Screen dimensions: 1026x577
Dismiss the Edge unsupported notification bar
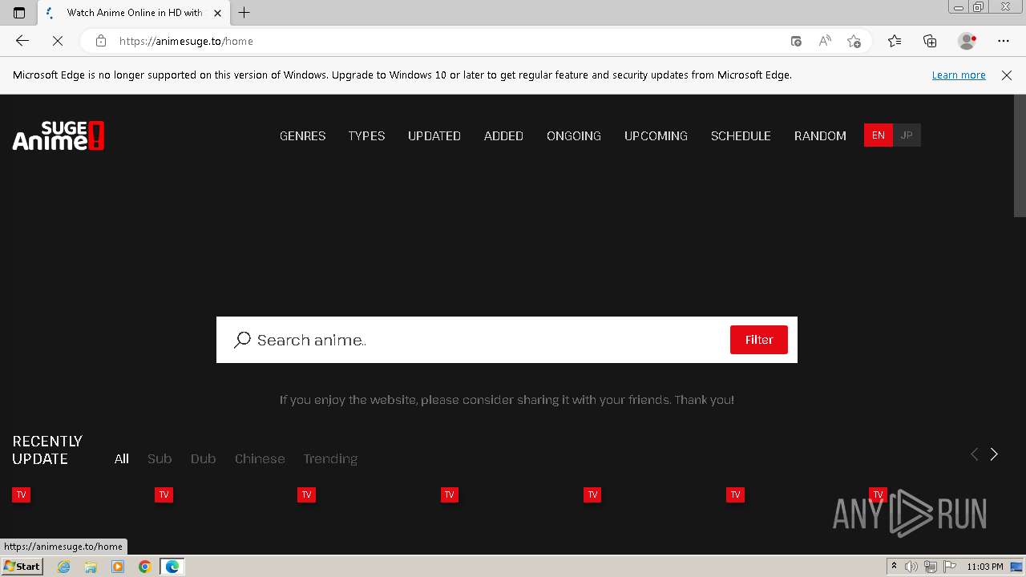point(1007,75)
